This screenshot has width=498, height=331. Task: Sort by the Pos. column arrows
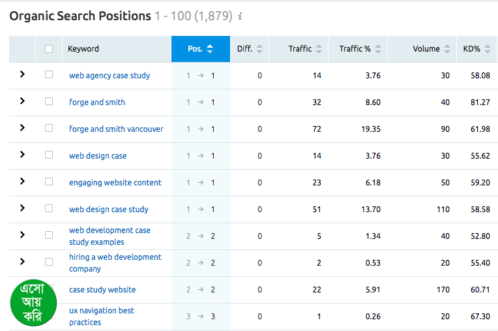click(x=210, y=49)
